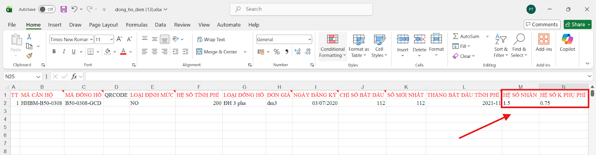
Task: Open the number format General dropdown
Action: 309,39
